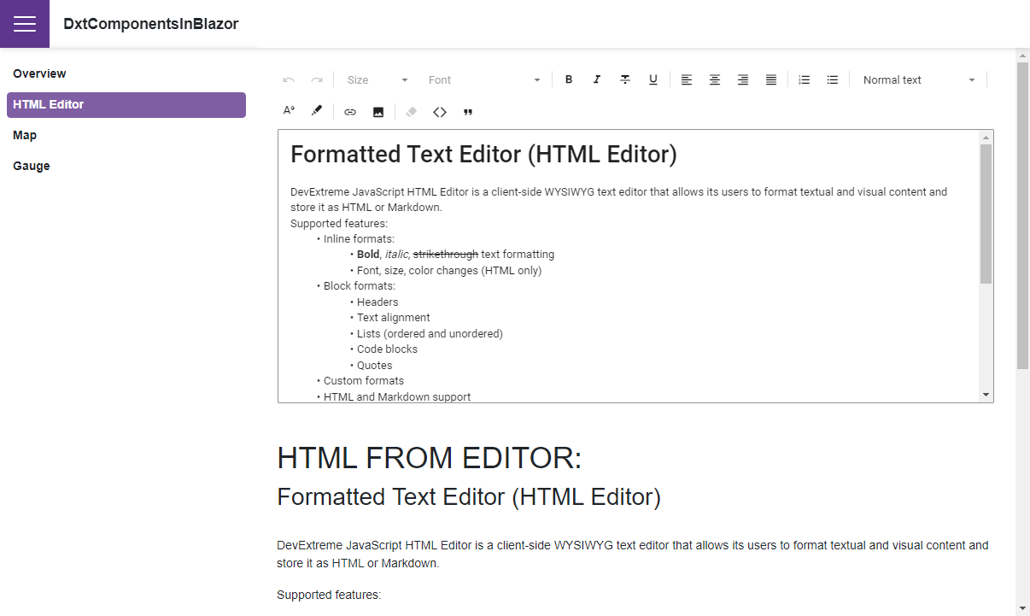The height and width of the screenshot is (616, 1030).
Task: Align text left
Action: [x=687, y=79]
